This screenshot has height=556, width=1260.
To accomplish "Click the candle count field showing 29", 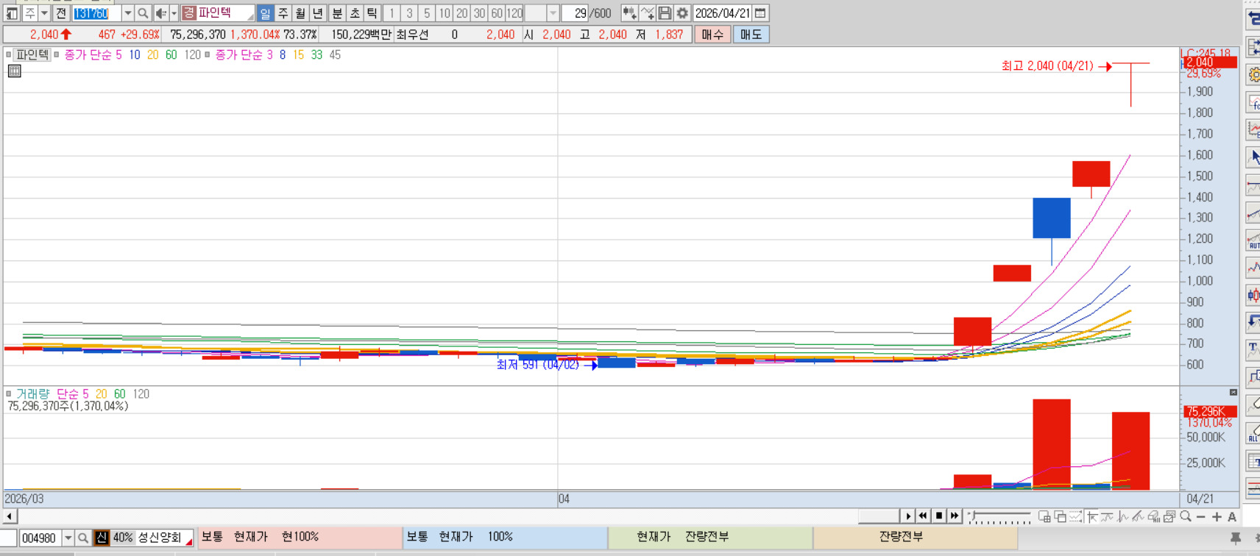I will [x=575, y=13].
